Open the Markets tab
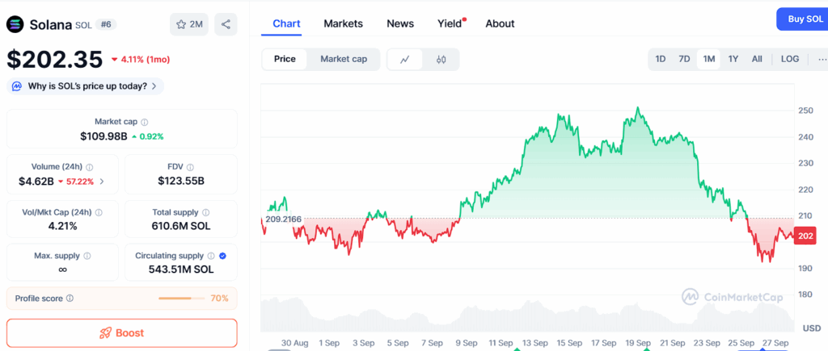Viewport: 828px width, 351px height. [343, 23]
